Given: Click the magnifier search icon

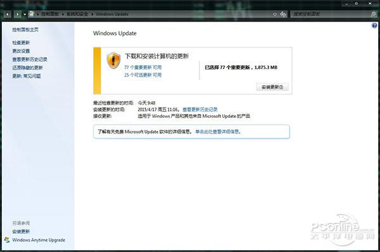Looking at the screenshot, I should click(374, 15).
